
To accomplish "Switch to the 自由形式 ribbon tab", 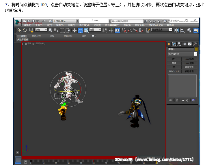I will tap(36, 36).
